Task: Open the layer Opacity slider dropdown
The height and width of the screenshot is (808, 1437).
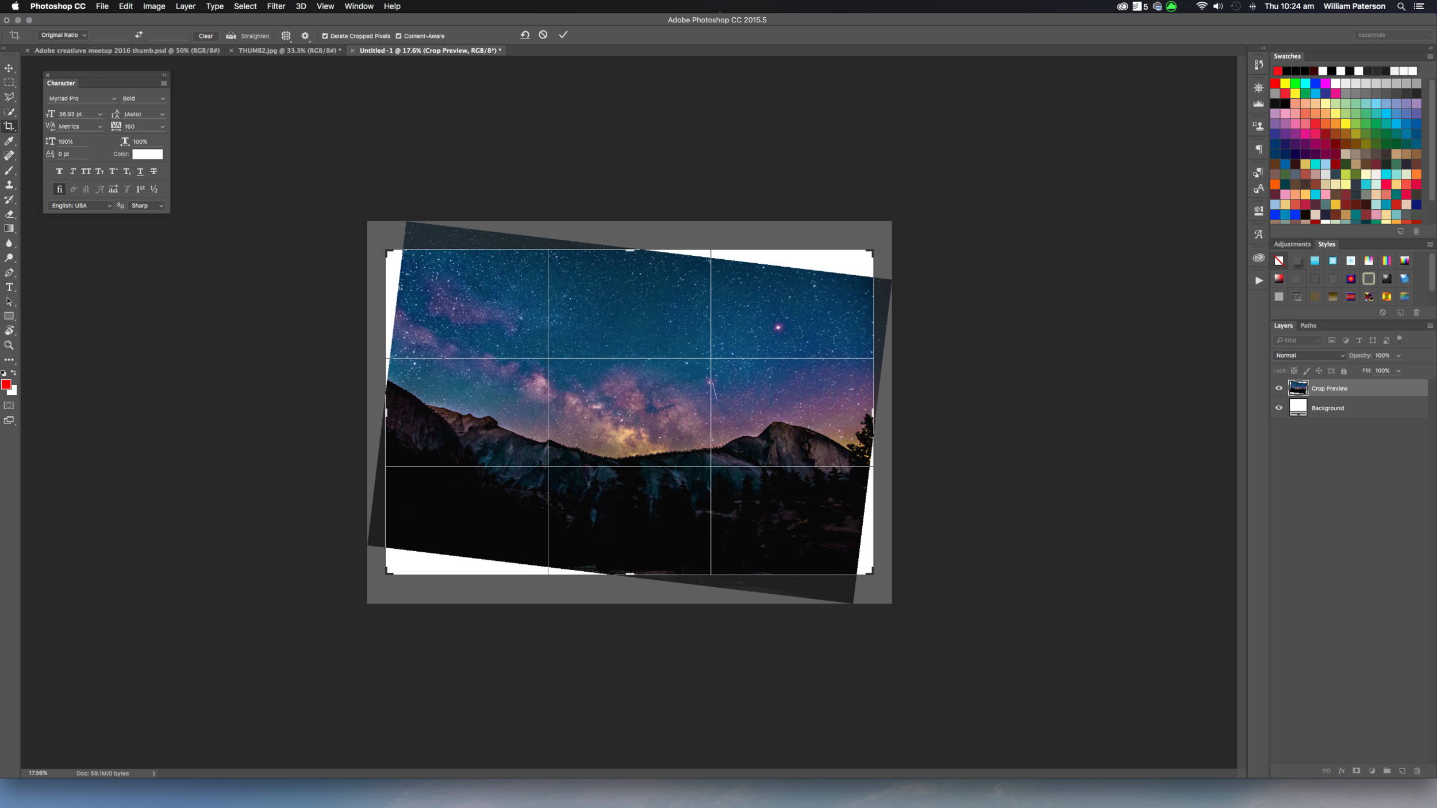Action: 1398,356
